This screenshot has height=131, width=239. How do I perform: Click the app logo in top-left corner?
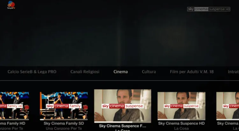(11, 5)
